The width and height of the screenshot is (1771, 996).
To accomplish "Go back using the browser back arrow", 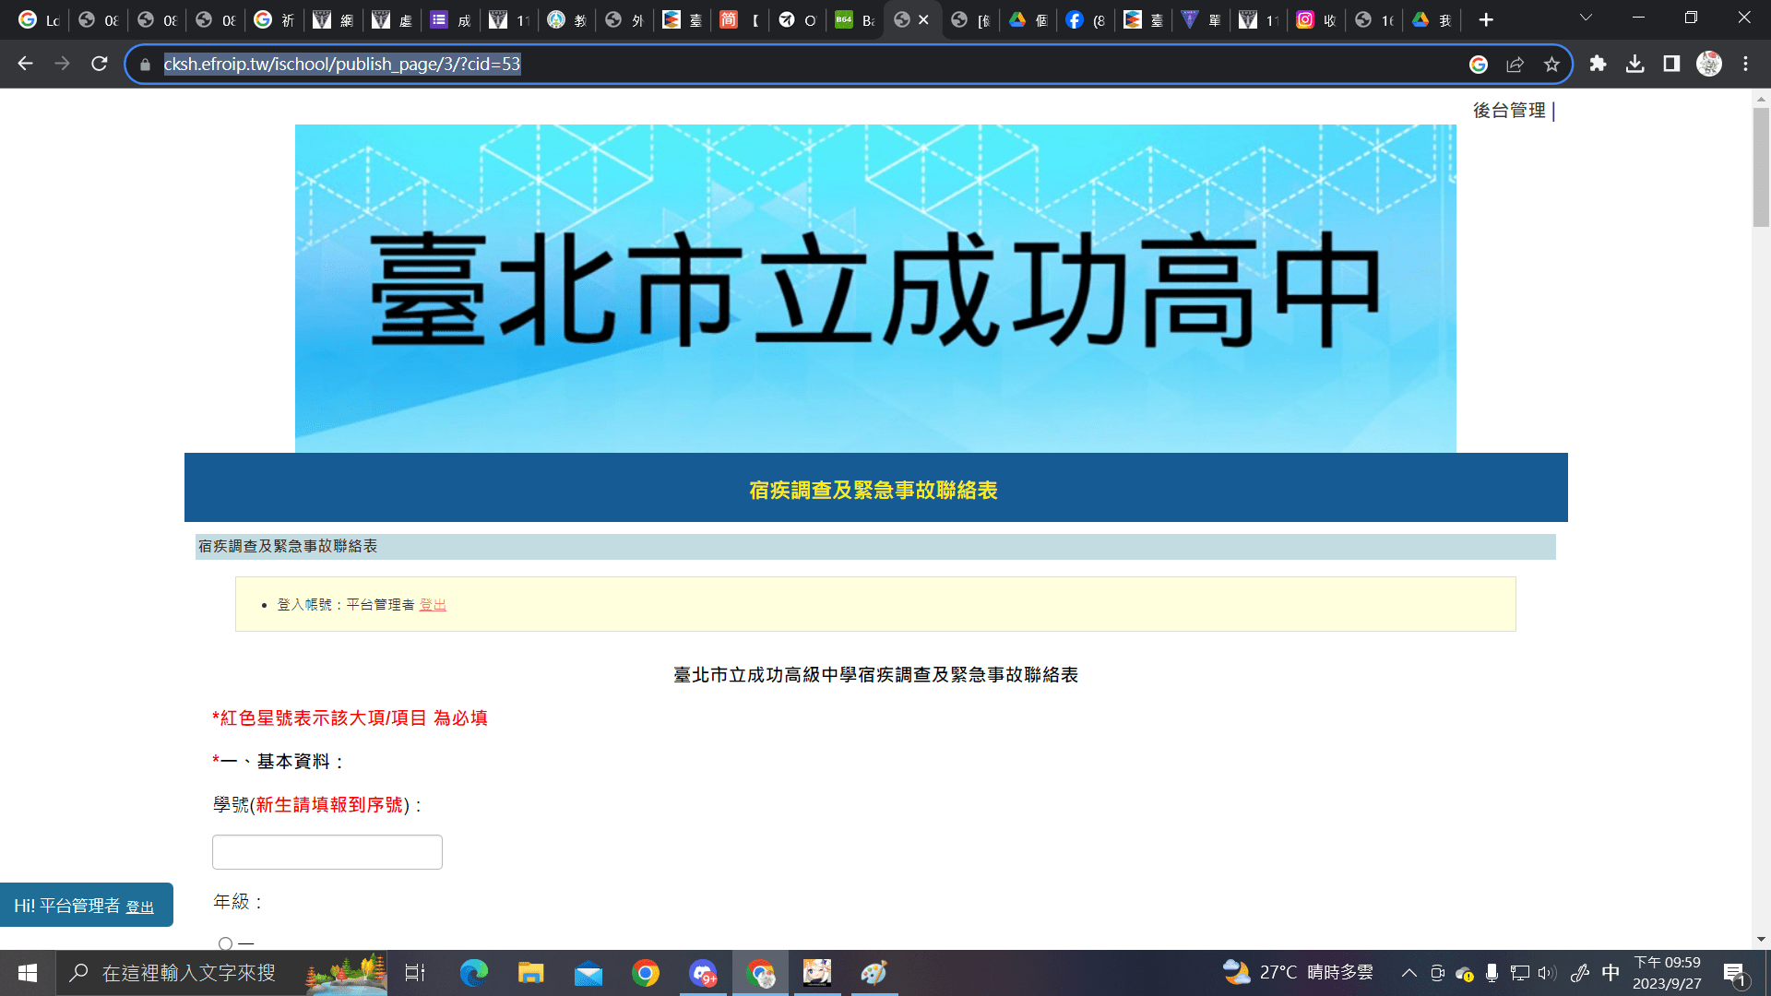I will coord(25,64).
